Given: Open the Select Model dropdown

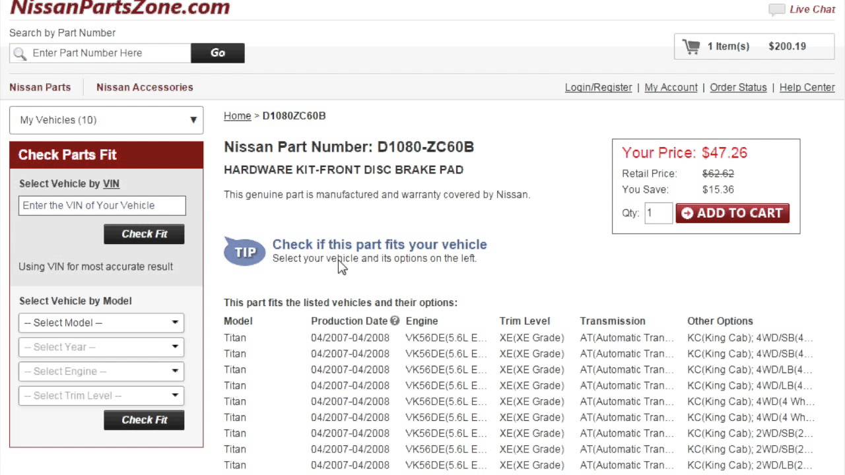Looking at the screenshot, I should pyautogui.click(x=101, y=323).
